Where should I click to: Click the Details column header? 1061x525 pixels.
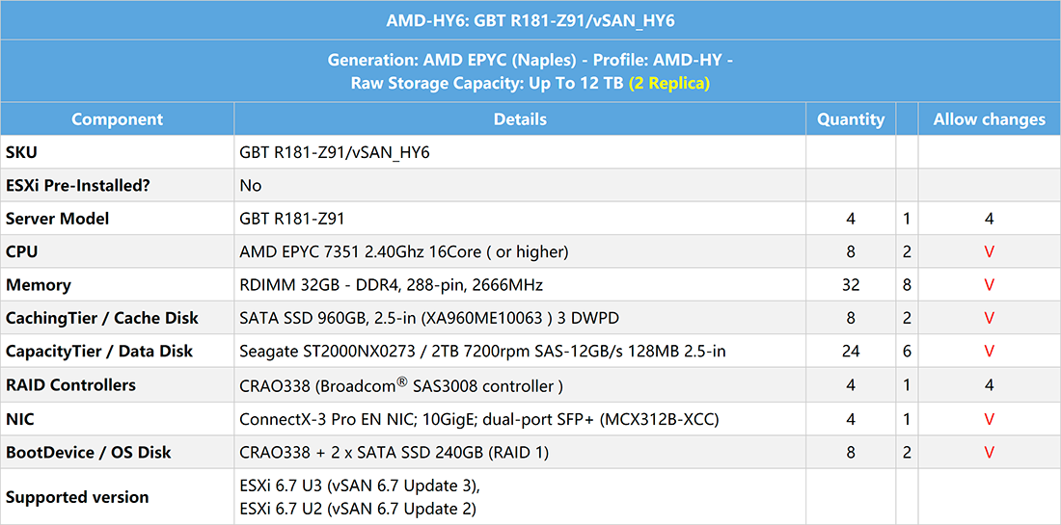point(520,119)
